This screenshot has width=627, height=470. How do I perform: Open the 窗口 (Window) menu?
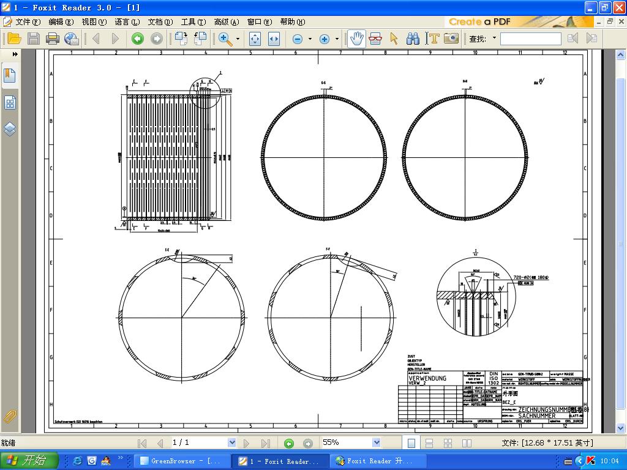point(259,22)
